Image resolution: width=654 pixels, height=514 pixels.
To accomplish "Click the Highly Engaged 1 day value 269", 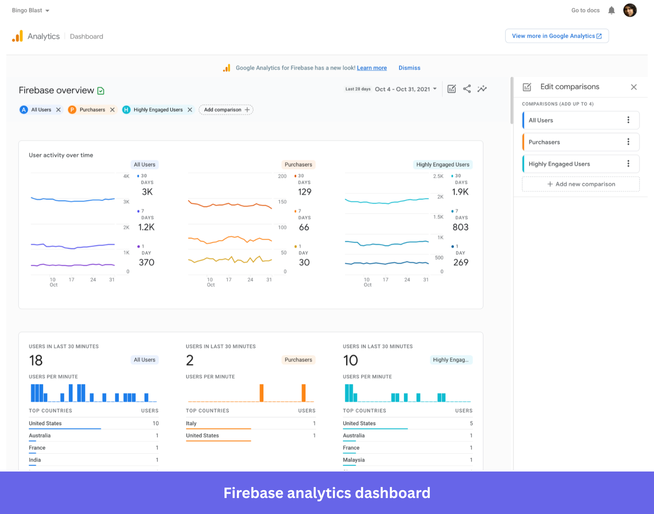I will tap(461, 262).
